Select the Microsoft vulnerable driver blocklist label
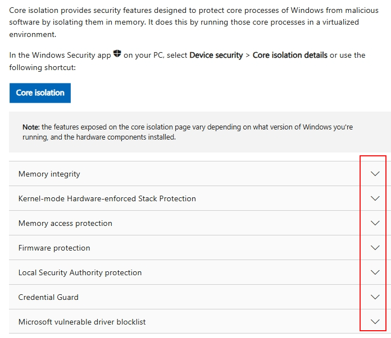 (82, 322)
